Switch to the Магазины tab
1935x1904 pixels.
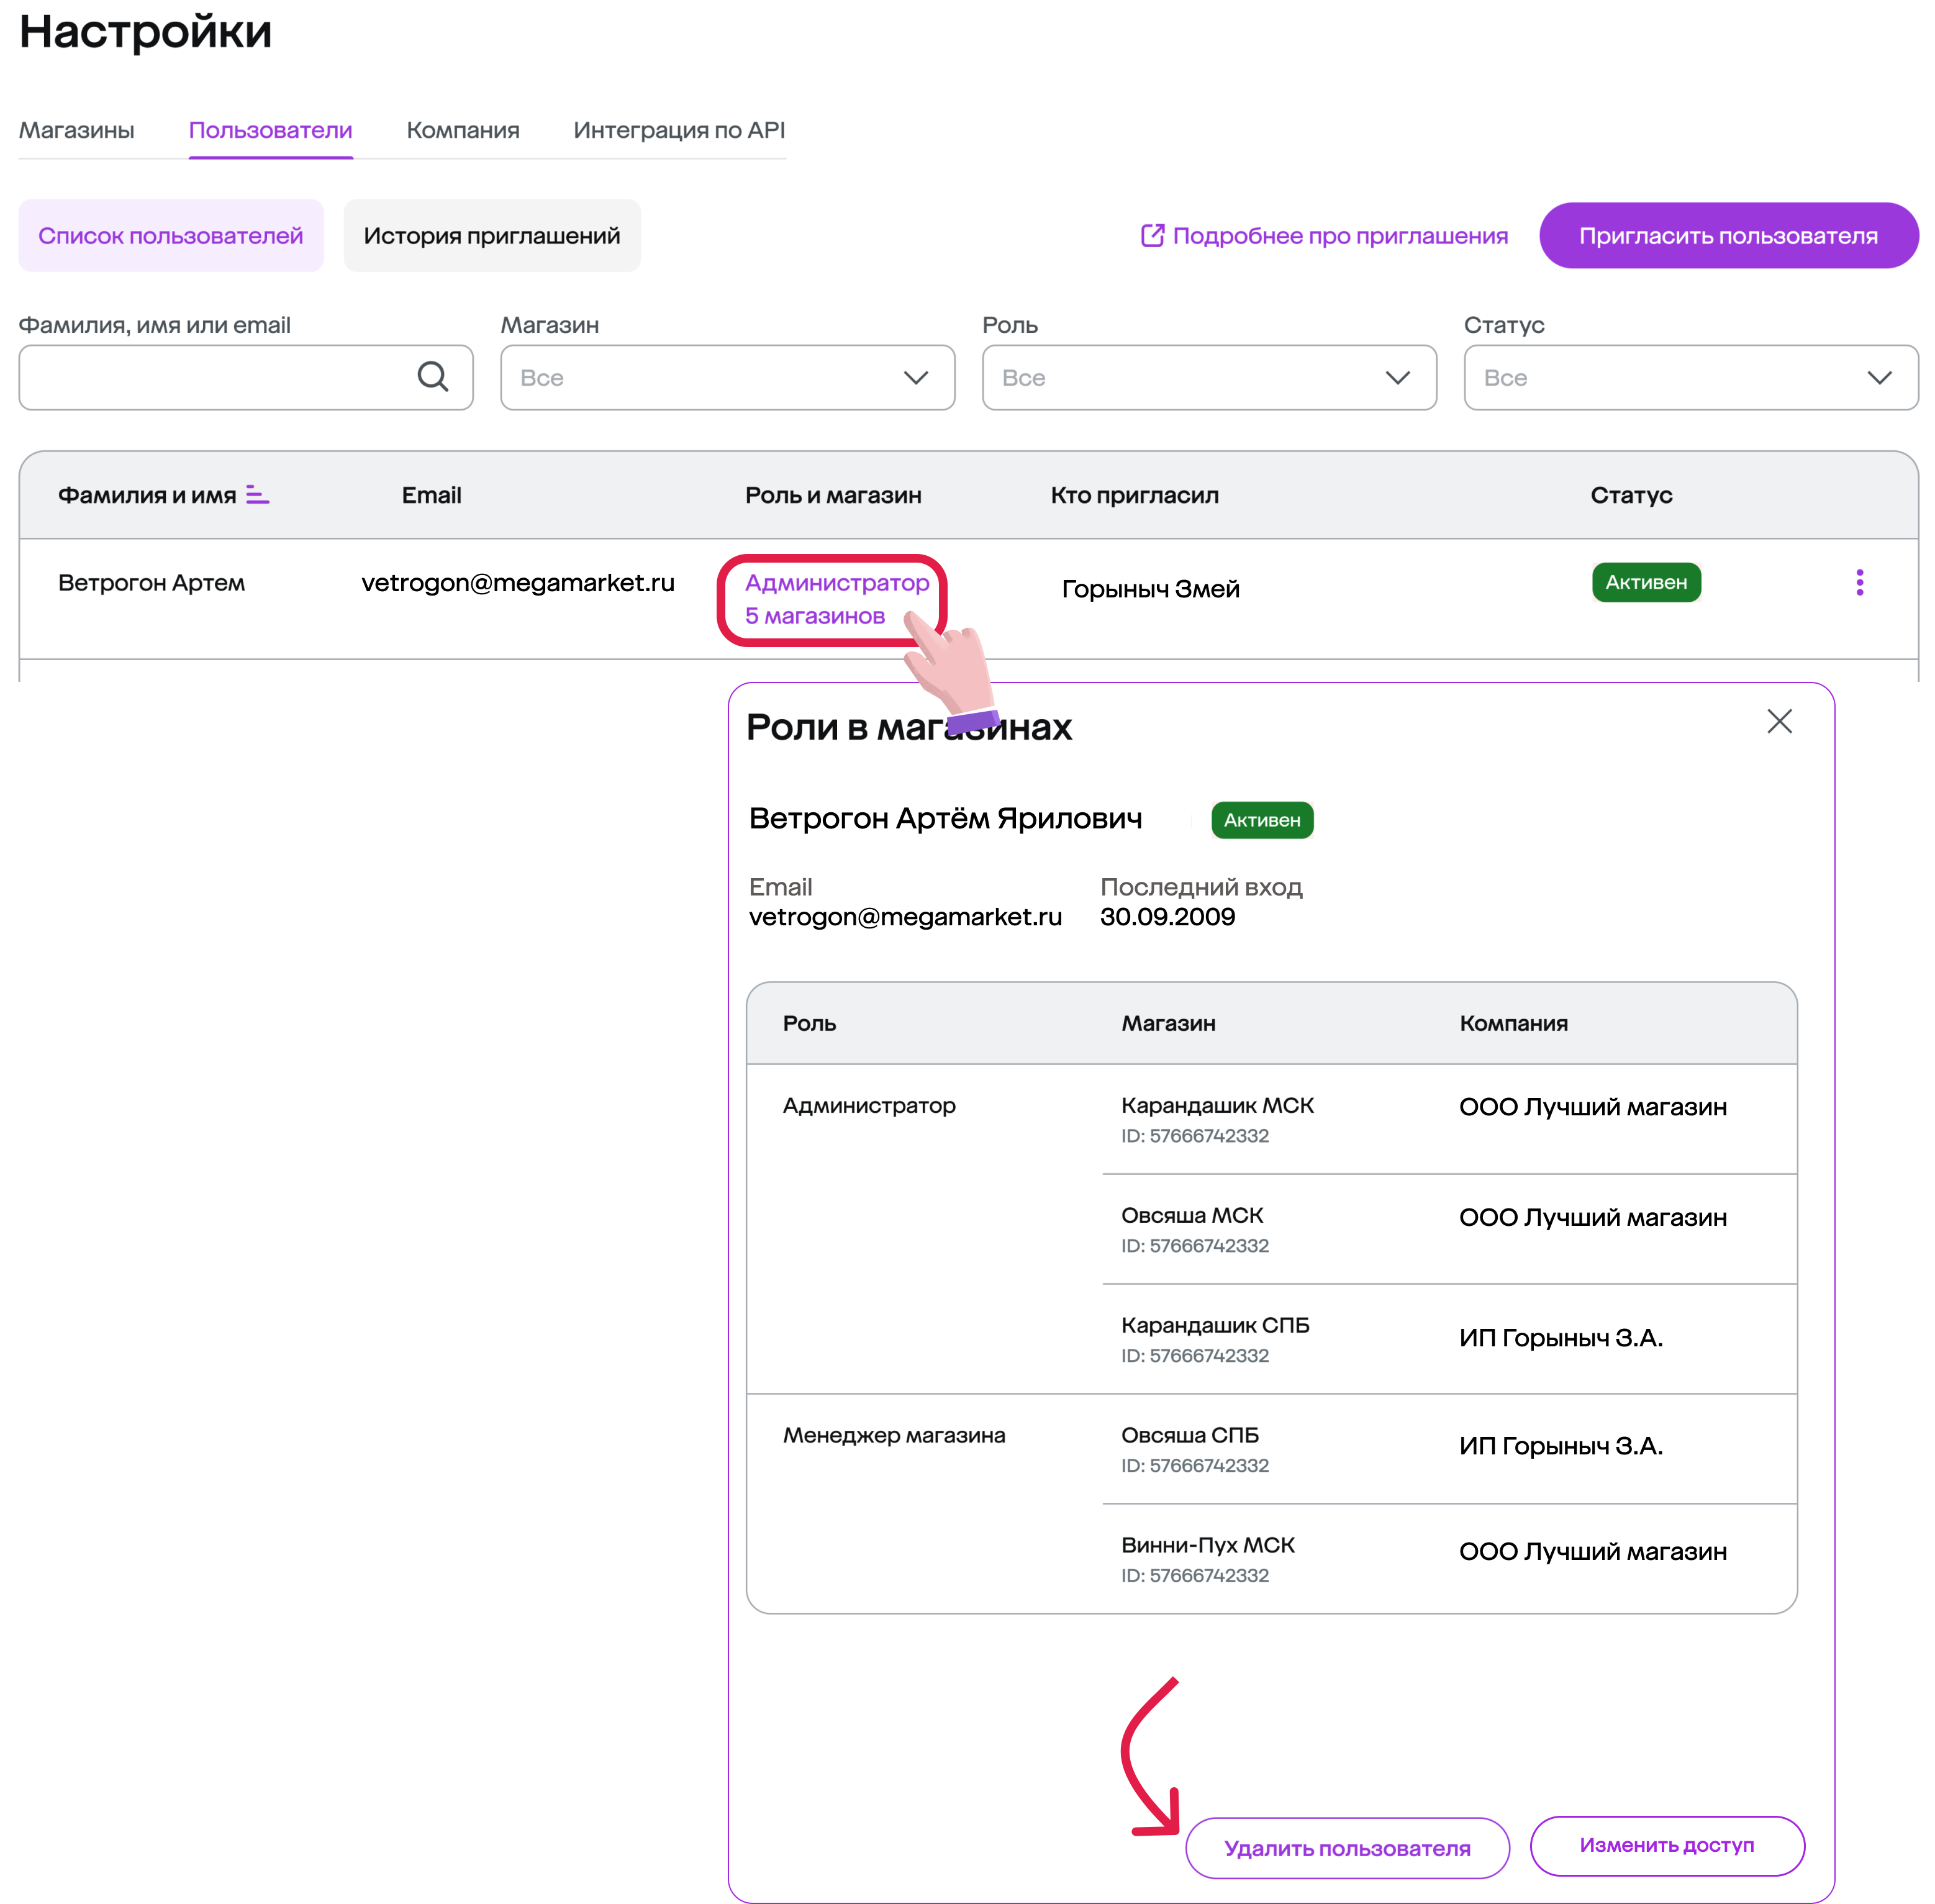[x=77, y=130]
